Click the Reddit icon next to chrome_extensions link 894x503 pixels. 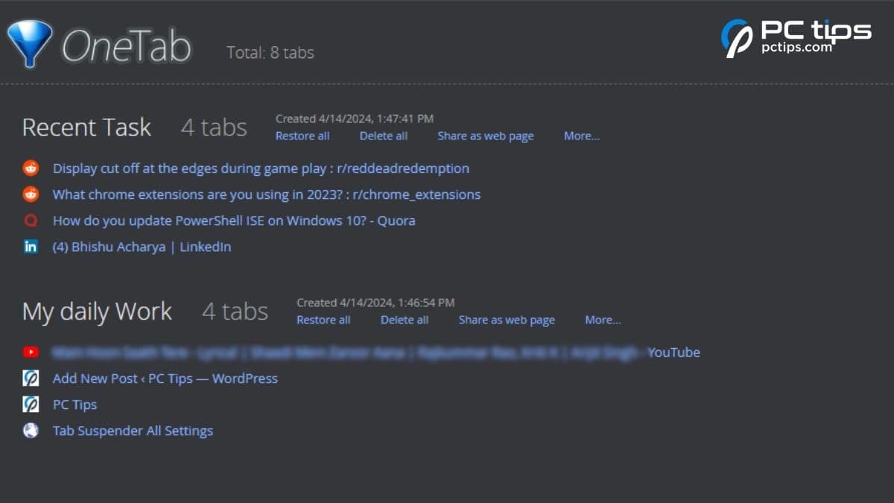[x=31, y=194]
